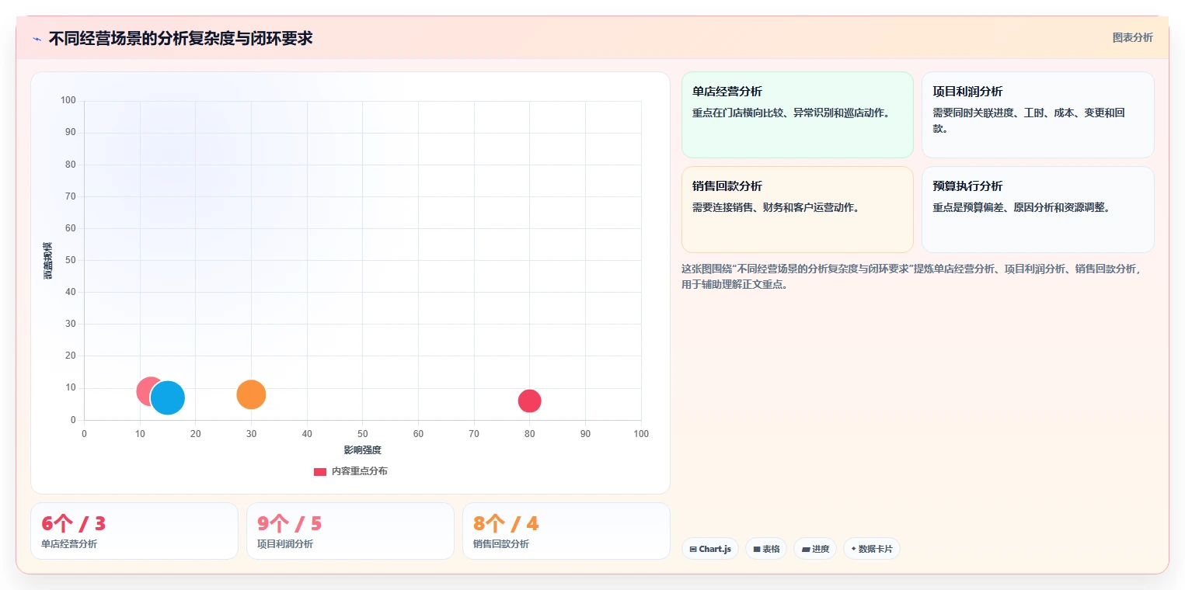Click the 图表分析 label in header
1185x590 pixels.
click(x=1132, y=37)
